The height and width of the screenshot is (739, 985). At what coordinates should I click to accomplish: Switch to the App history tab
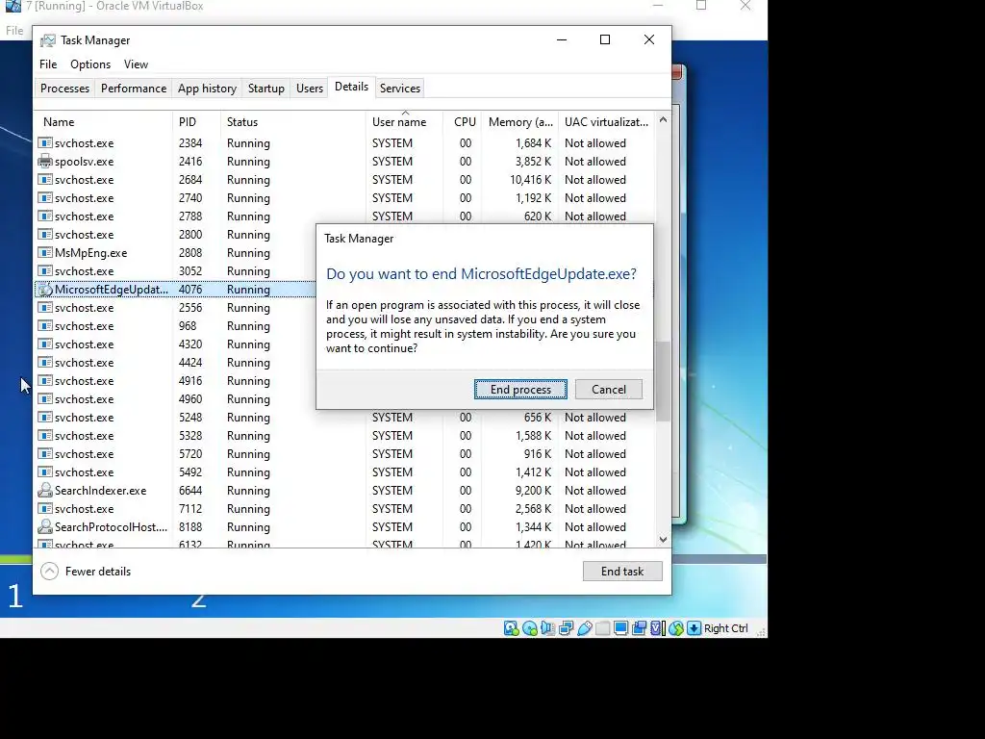207,88
